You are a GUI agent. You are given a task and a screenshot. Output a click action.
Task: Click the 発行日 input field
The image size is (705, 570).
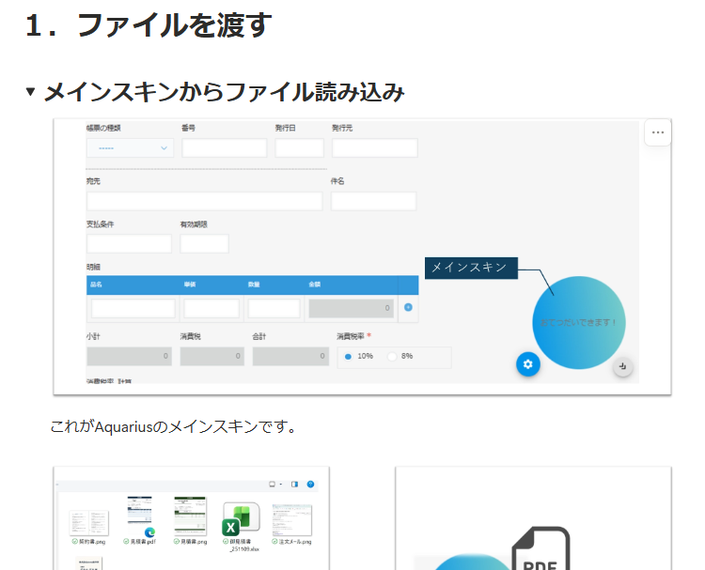click(x=300, y=147)
